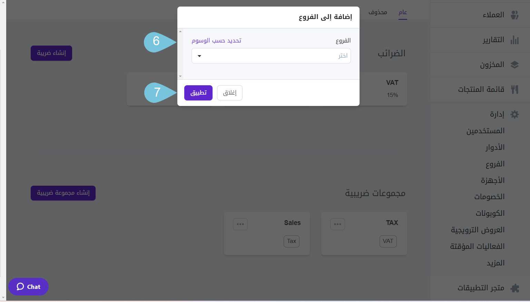This screenshot has width=530, height=302.
Task: Click the تحديد حسب الوسوم link
Action: (x=216, y=40)
